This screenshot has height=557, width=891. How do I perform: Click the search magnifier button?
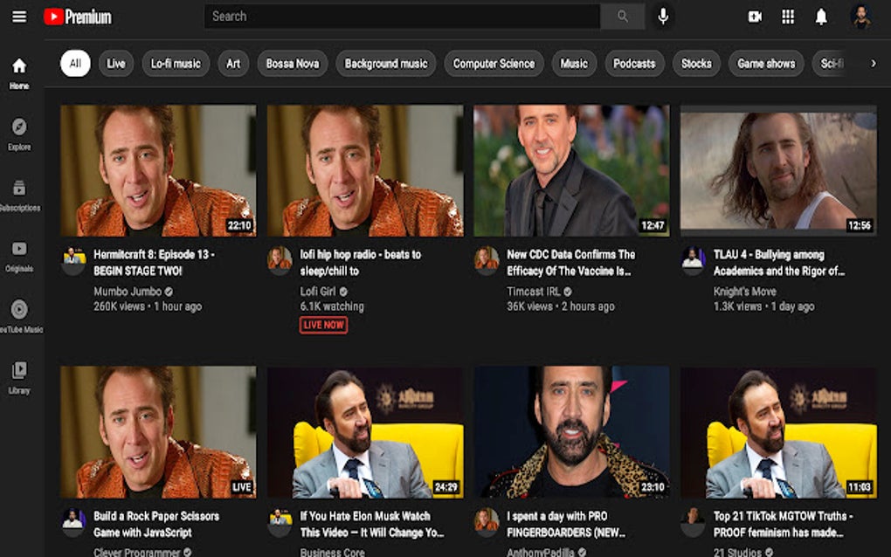coord(623,17)
